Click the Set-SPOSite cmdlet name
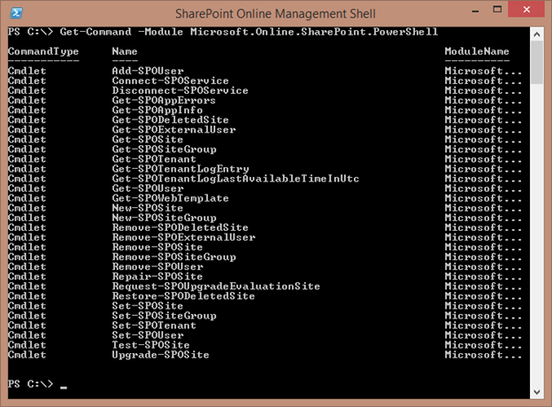 coord(148,306)
